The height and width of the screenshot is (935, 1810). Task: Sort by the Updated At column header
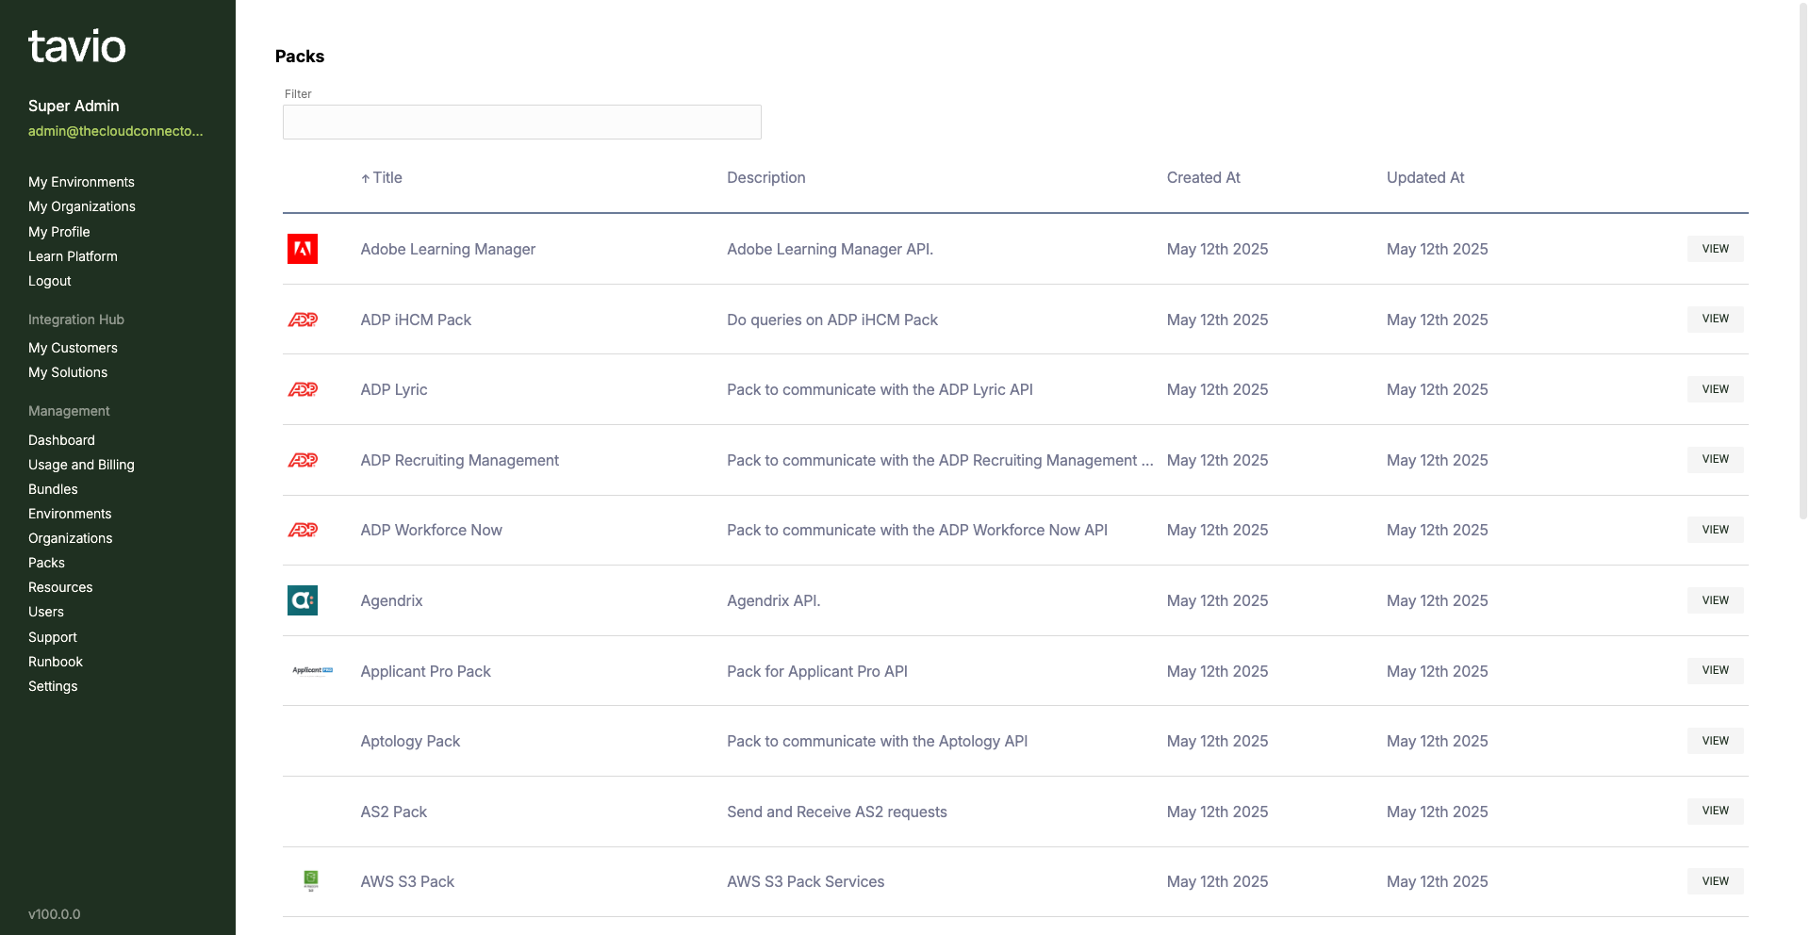(1424, 177)
